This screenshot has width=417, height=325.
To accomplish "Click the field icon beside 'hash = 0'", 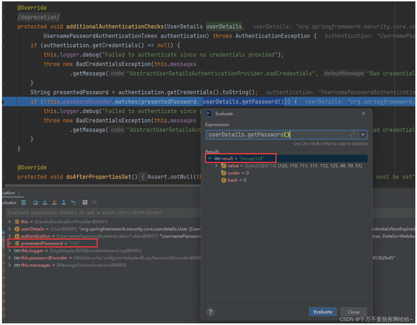I will 224,180.
